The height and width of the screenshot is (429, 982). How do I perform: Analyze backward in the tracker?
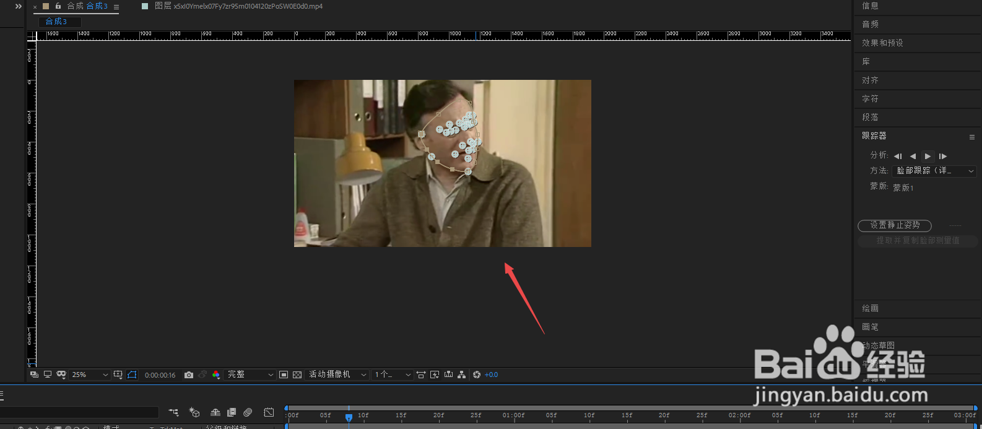tap(913, 156)
